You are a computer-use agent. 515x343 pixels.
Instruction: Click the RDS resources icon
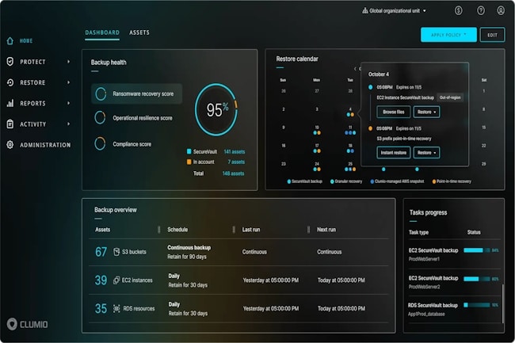click(116, 308)
